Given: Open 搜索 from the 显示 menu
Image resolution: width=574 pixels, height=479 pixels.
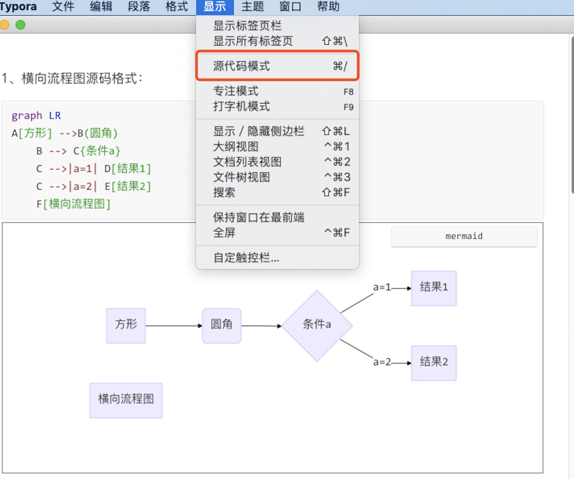Looking at the screenshot, I should 277,192.
